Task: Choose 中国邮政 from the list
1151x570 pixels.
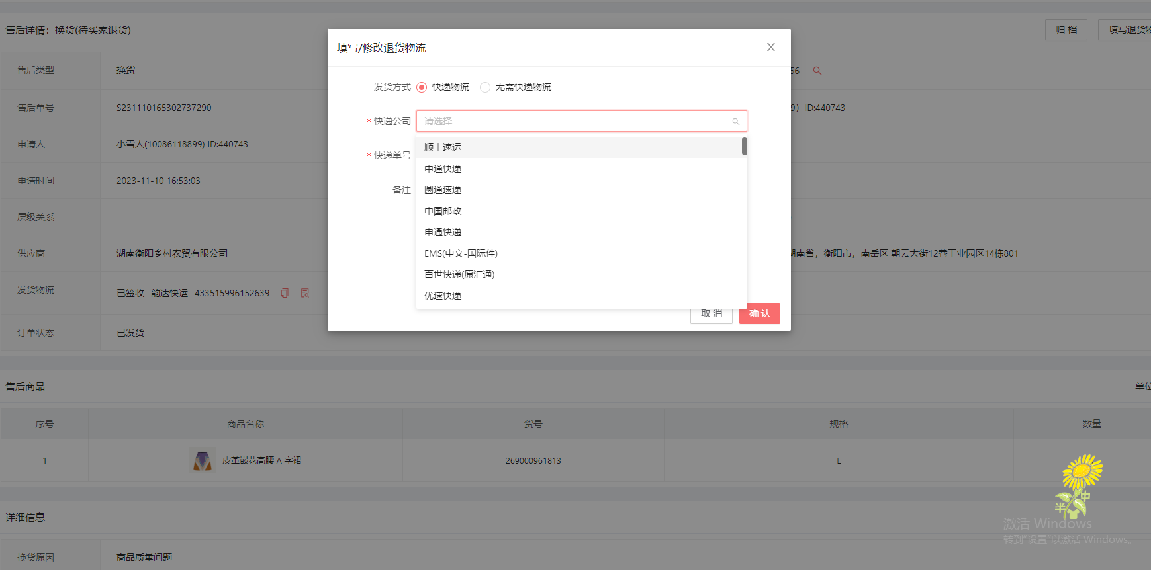Action: coord(443,211)
